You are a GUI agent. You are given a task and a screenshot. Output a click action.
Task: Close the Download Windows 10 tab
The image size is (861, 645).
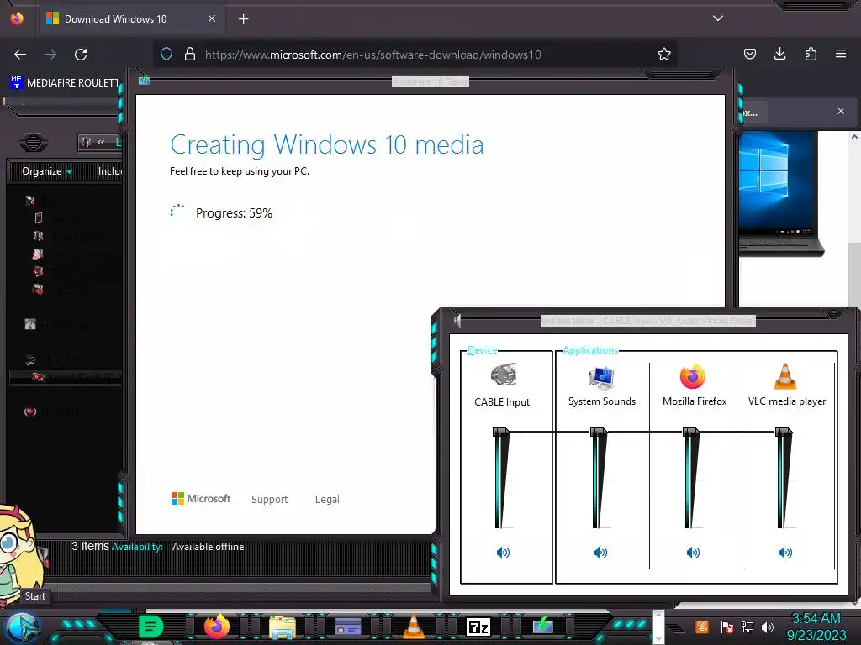(212, 18)
